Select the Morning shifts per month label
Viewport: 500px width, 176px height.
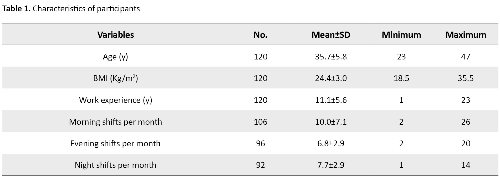coord(115,122)
